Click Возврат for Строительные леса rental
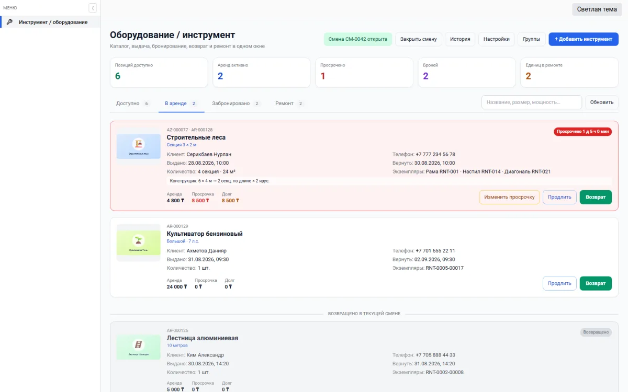628x392 pixels. (x=596, y=197)
